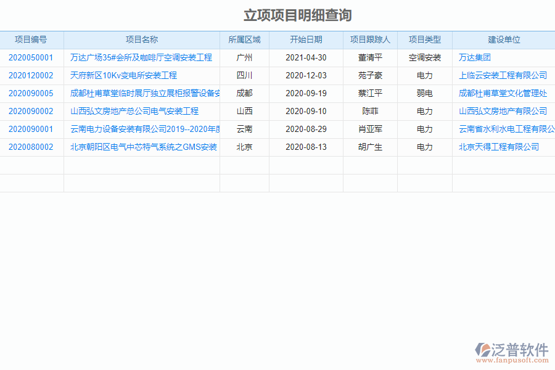
Task: Open 成都杜甫草堂文化管理处 link
Action: [x=503, y=93]
